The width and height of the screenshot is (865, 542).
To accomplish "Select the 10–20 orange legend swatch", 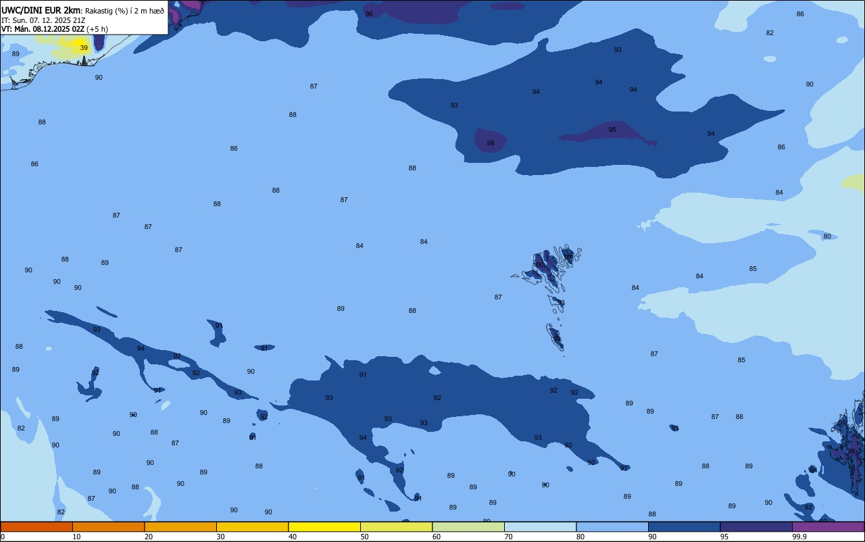I will (x=108, y=526).
